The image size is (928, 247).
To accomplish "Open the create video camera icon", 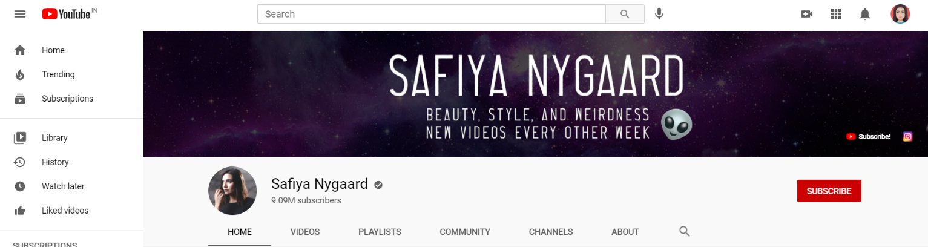I will [806, 14].
